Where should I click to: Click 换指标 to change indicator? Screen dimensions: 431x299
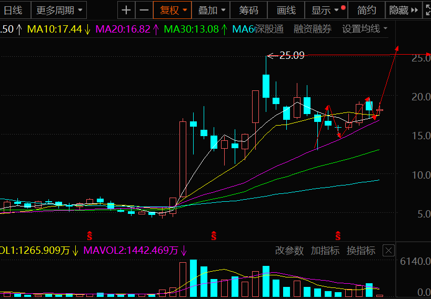pyautogui.click(x=361, y=251)
